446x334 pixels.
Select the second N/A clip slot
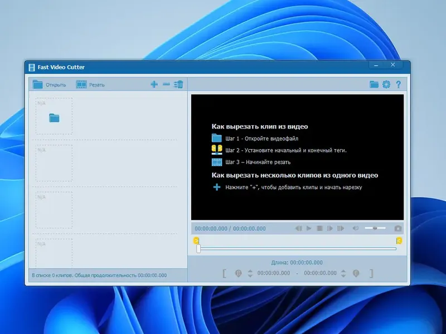point(54,163)
